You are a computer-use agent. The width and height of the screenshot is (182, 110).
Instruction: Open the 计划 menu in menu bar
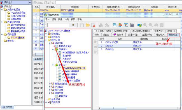67,19
